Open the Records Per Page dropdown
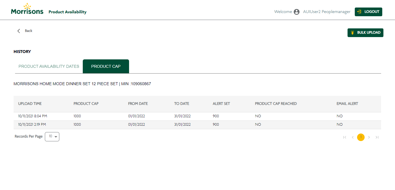 pyautogui.click(x=52, y=137)
